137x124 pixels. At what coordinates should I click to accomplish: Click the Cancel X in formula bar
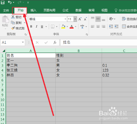click(37, 42)
